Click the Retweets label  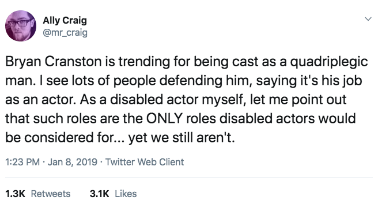click(x=51, y=194)
